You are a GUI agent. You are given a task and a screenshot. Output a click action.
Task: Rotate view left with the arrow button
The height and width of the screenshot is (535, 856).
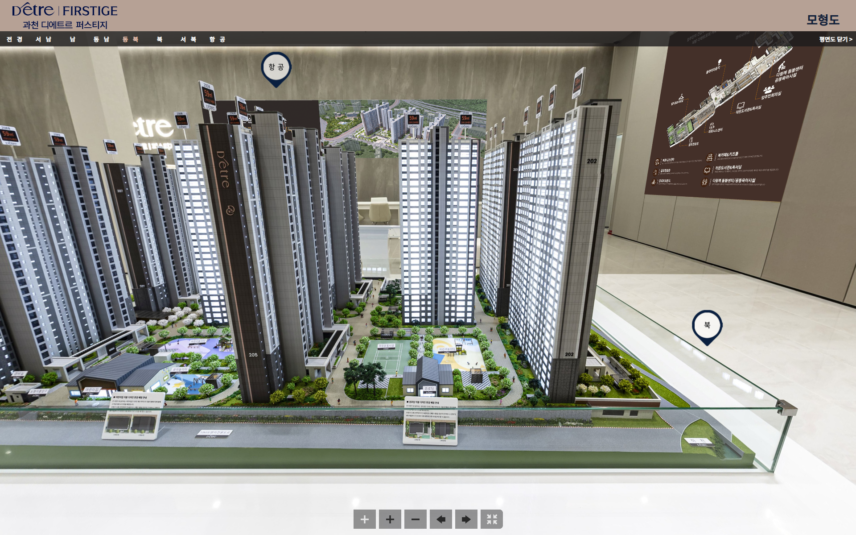(440, 519)
